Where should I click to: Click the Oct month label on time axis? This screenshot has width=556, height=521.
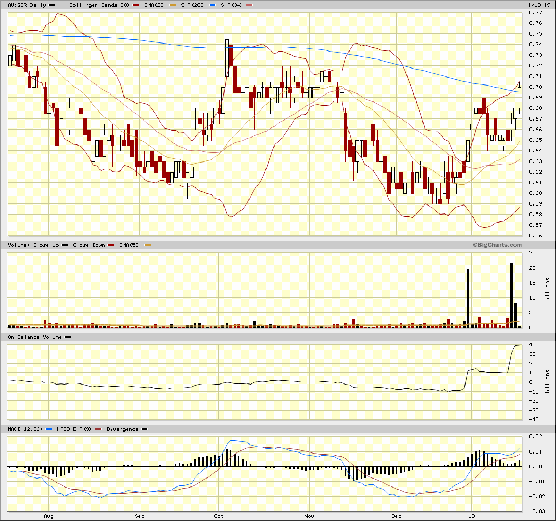pyautogui.click(x=219, y=516)
